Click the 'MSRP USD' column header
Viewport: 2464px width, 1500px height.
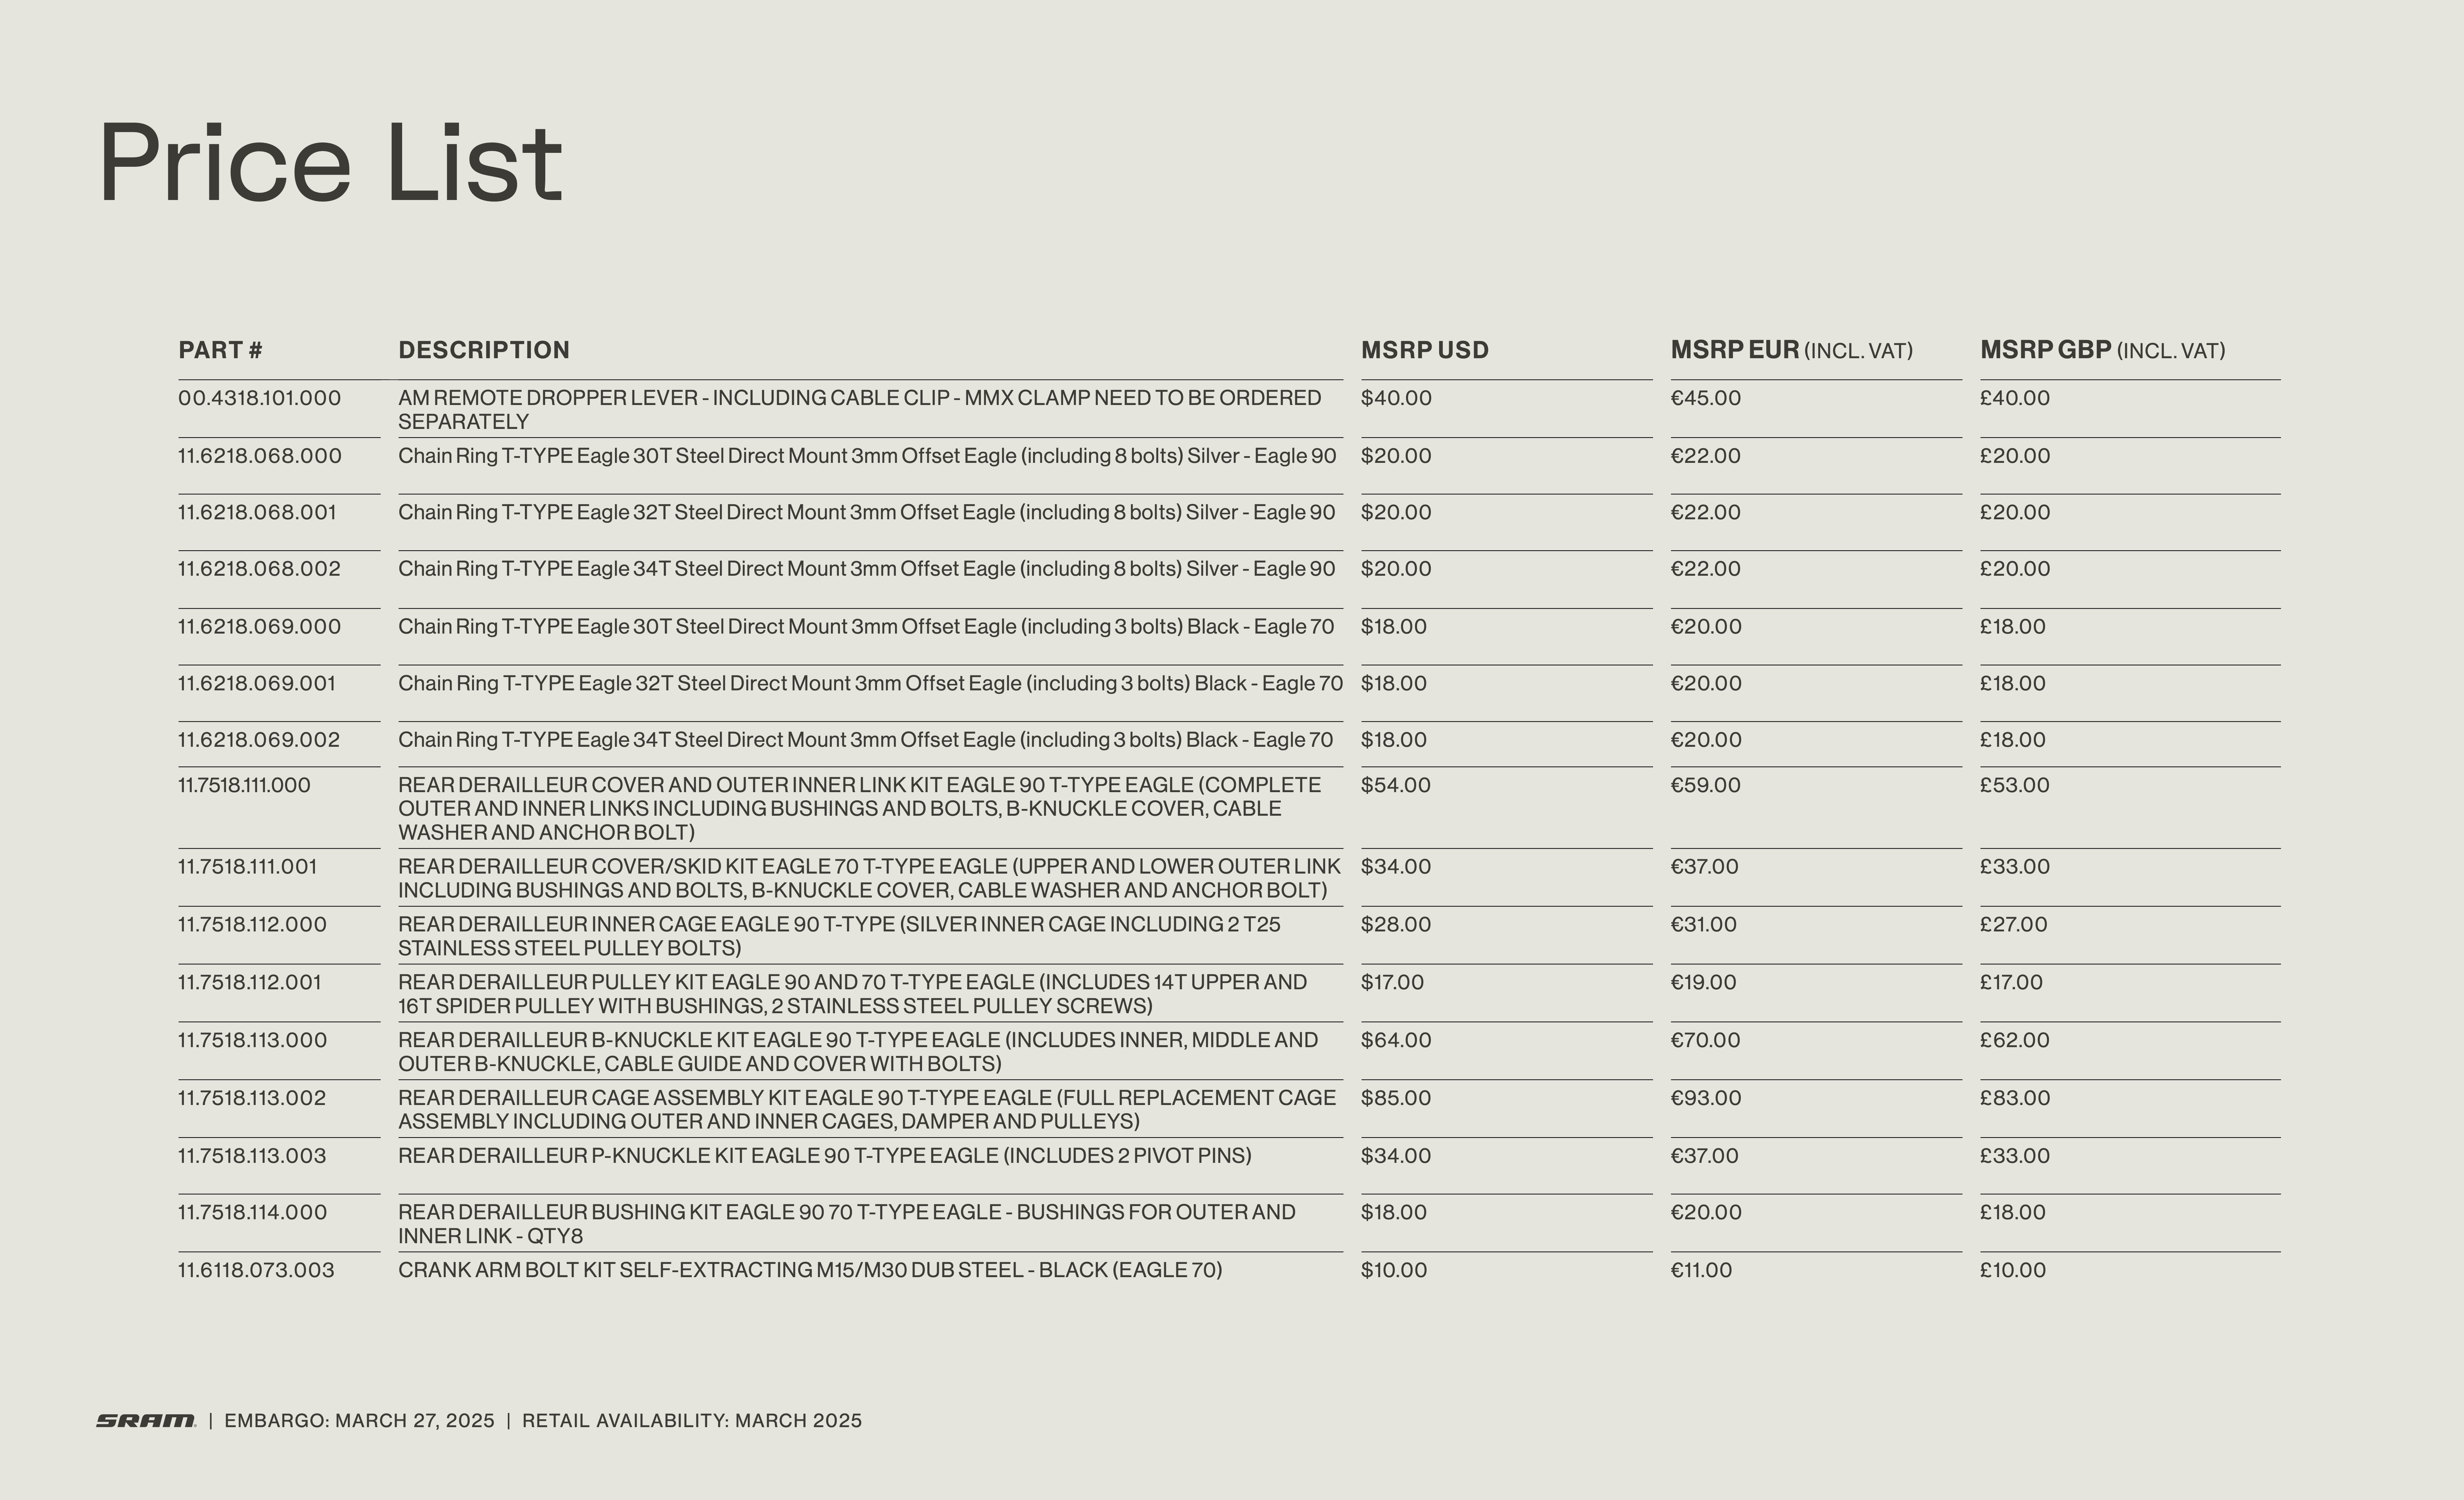[x=1425, y=350]
